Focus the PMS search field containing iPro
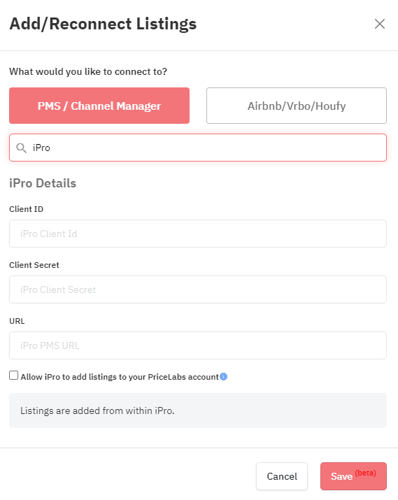 coord(198,148)
